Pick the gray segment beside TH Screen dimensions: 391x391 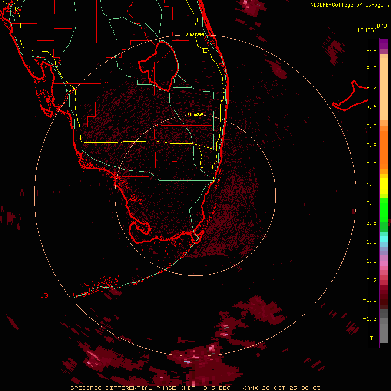point(384,333)
